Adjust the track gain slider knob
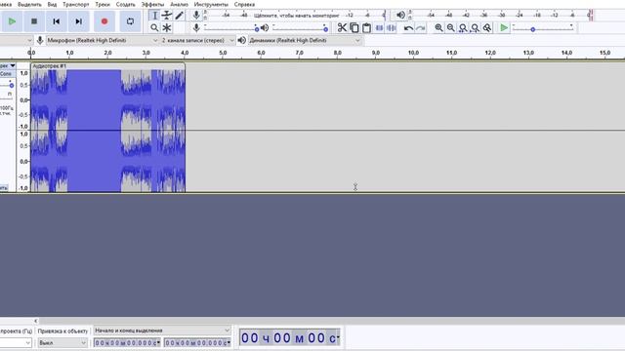 [12, 85]
